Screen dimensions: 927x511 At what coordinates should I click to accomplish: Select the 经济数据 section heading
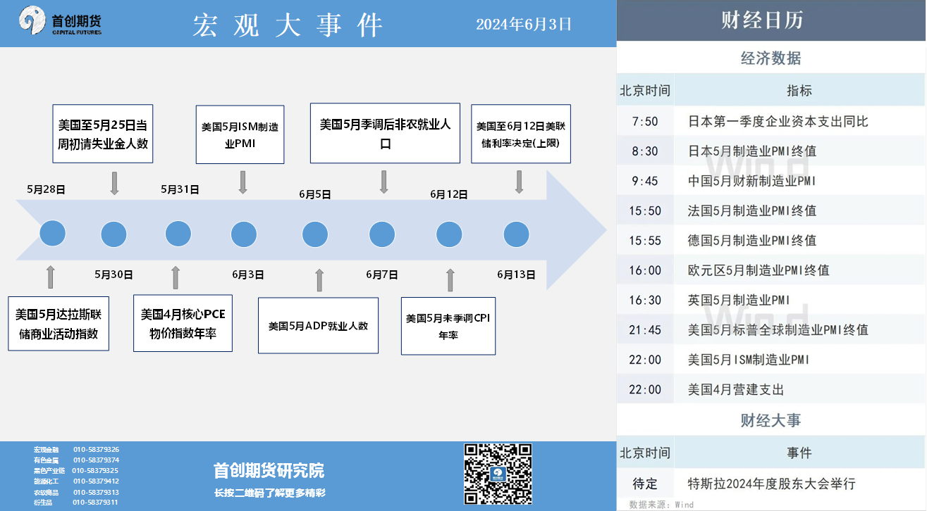[771, 58]
